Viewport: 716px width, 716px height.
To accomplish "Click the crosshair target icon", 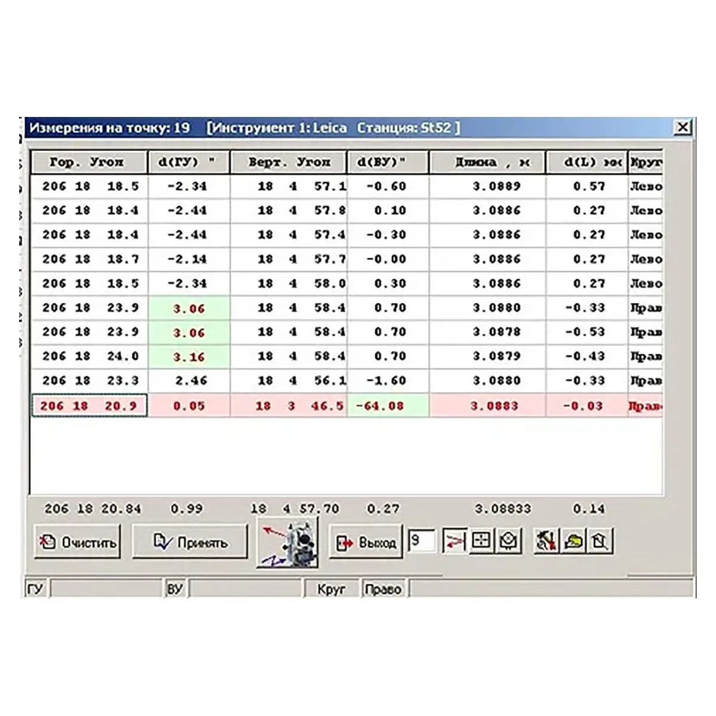I will [x=481, y=541].
